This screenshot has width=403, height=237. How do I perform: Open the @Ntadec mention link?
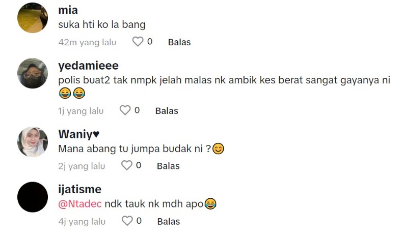(80, 204)
